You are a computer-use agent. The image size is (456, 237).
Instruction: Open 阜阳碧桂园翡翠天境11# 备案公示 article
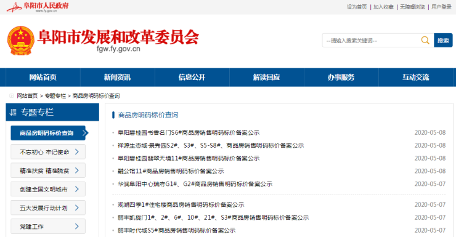coord(189,158)
